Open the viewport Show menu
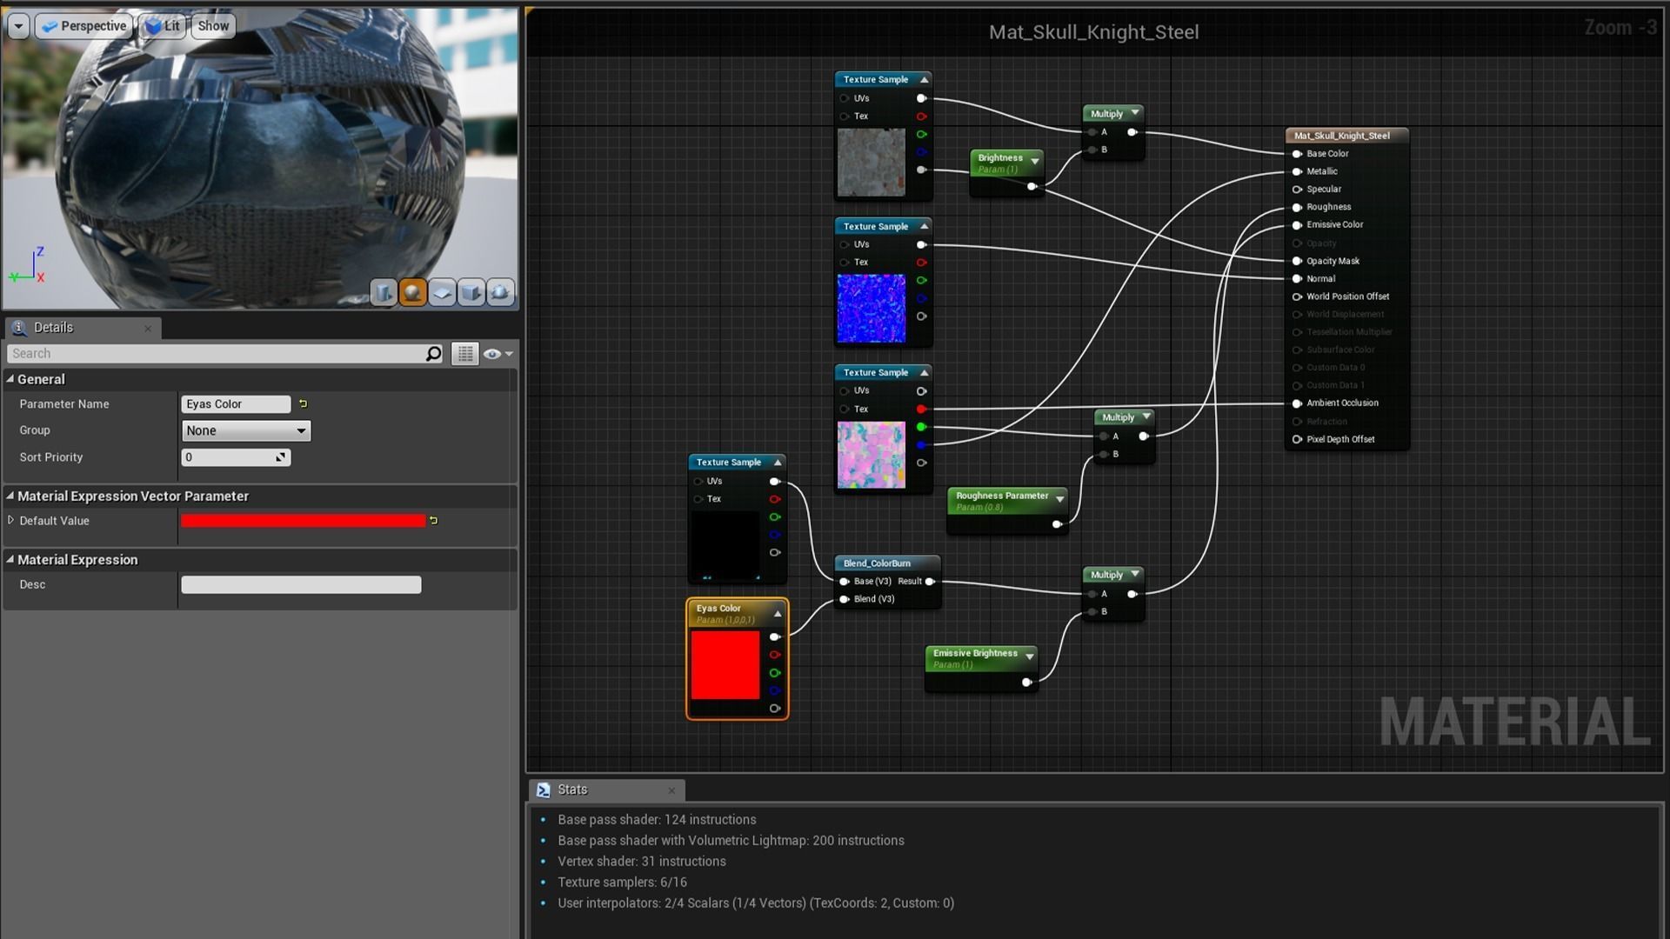This screenshot has height=939, width=1670. tap(213, 26)
